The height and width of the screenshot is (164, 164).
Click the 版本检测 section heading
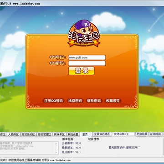tap(68, 139)
